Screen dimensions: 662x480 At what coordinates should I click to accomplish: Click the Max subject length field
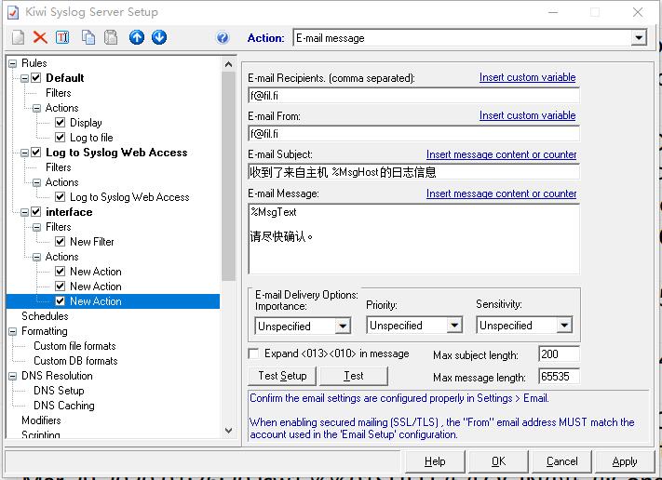559,354
